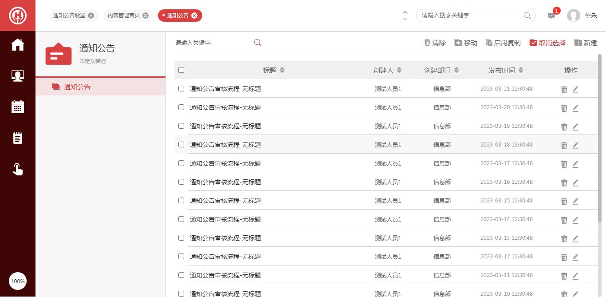Click the 100% zoom indicator circle

(x=18, y=281)
